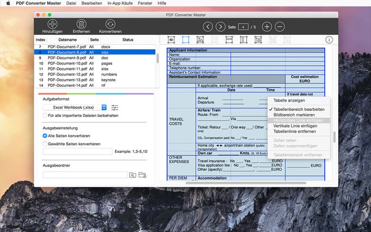Click the file list vertical scrollbar
This screenshot has height=232, width=371.
[x=158, y=58]
